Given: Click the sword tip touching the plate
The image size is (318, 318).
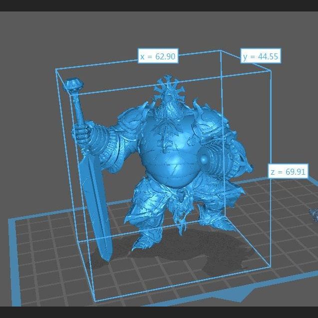Looking at the screenshot, I should coord(105,258).
